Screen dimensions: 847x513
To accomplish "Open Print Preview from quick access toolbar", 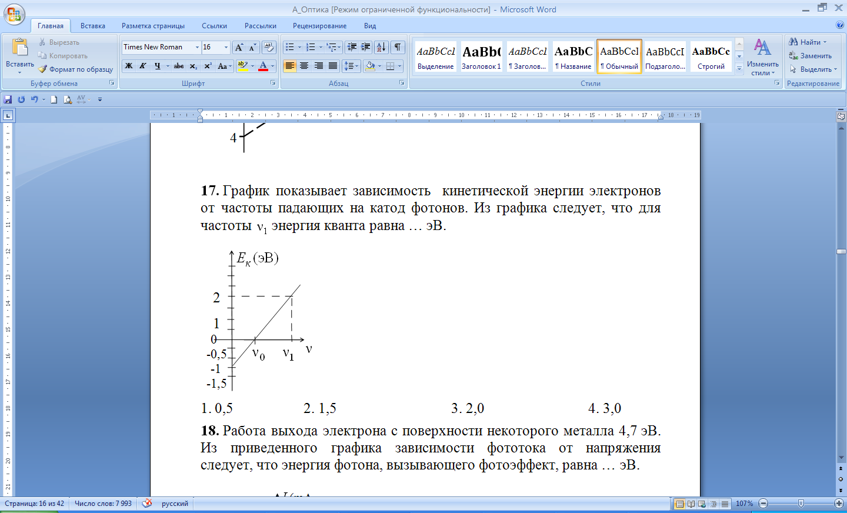I will click(68, 99).
